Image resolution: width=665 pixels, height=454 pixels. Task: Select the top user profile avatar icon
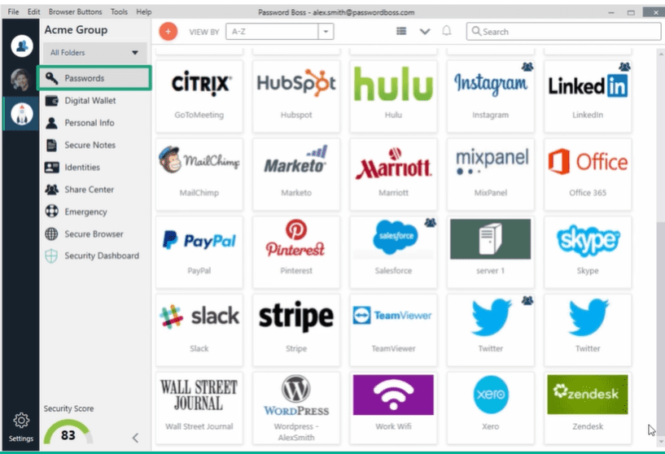[22, 46]
